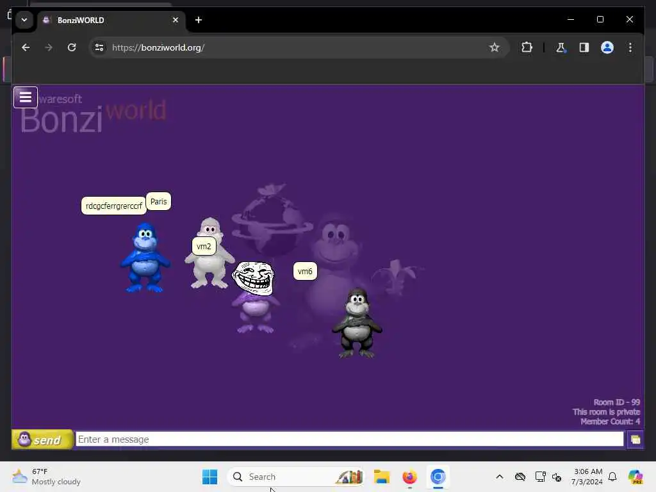Toggle the browser side panel
The height and width of the screenshot is (492, 656).
584,47
